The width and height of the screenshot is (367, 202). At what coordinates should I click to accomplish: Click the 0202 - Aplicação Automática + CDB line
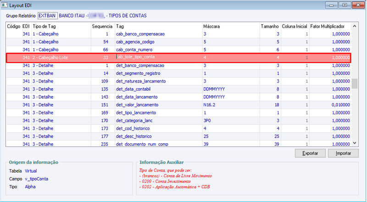click(x=174, y=187)
